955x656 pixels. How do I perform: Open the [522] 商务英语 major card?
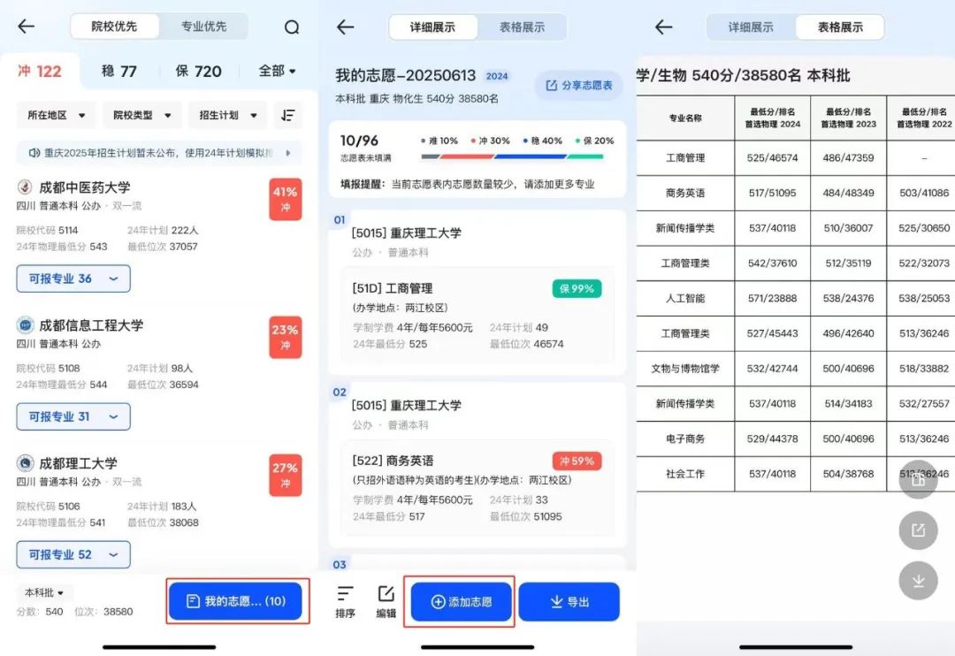[x=477, y=489]
